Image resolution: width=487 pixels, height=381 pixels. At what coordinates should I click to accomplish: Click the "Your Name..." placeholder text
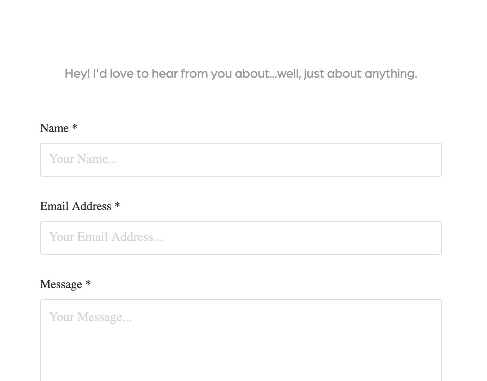coord(84,159)
